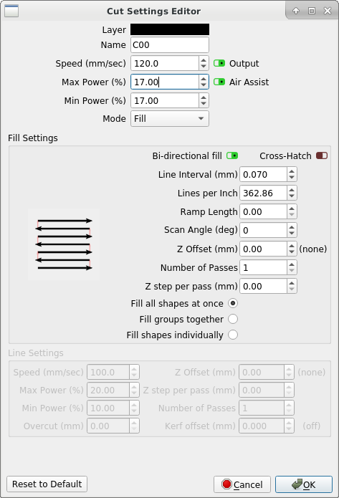Toggle the Output switch off

[x=219, y=63]
